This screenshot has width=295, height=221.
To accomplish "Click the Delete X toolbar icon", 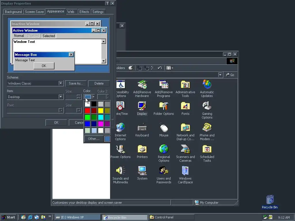I will click(153, 68).
